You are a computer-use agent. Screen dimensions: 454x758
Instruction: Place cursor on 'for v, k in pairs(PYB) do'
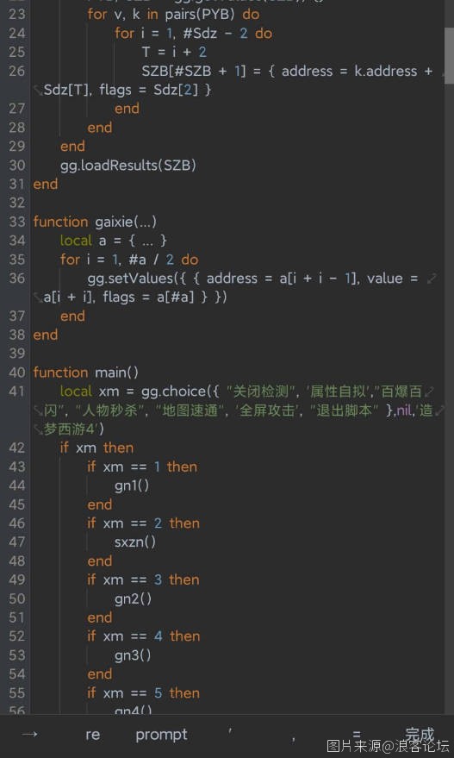click(173, 14)
